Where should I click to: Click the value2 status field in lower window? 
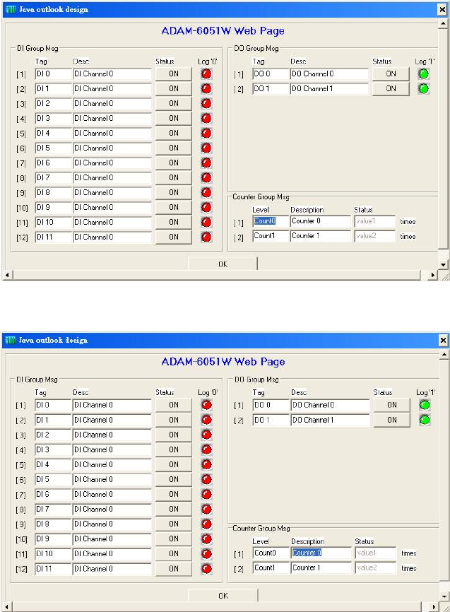(x=376, y=568)
